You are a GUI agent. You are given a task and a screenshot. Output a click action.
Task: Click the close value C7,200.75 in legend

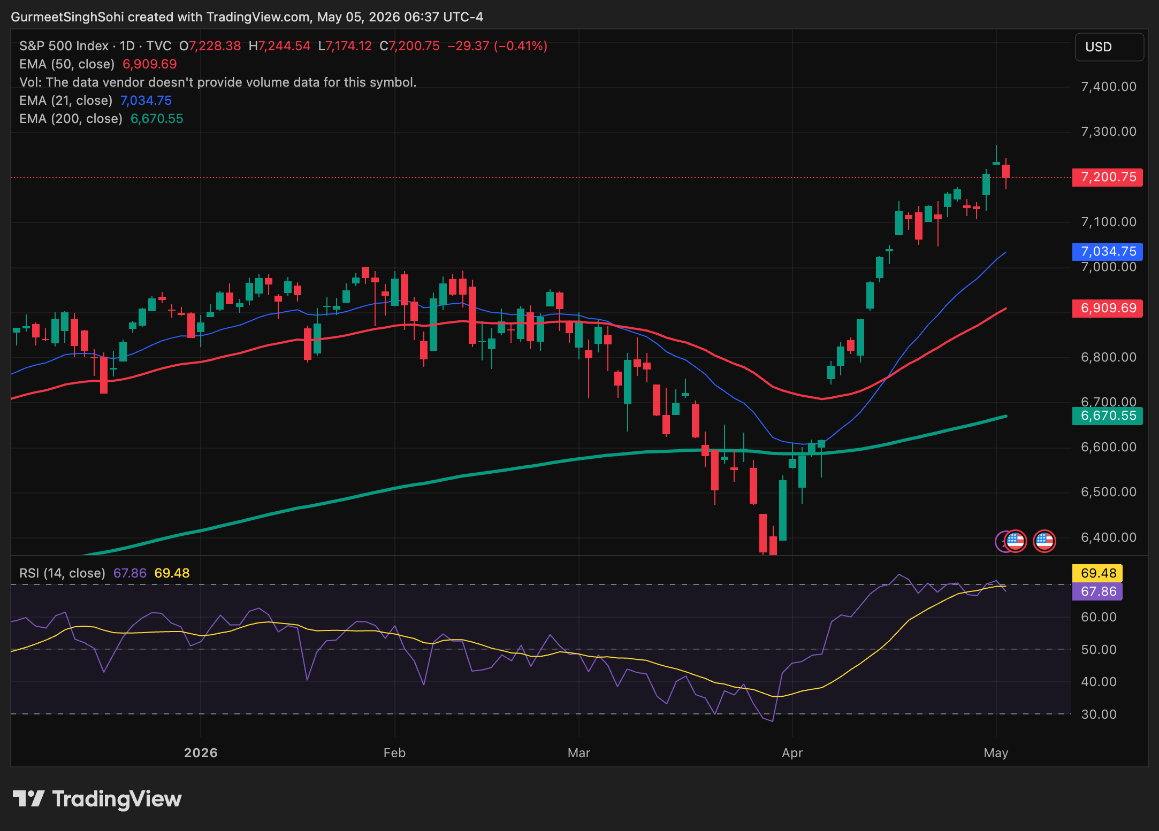(409, 46)
